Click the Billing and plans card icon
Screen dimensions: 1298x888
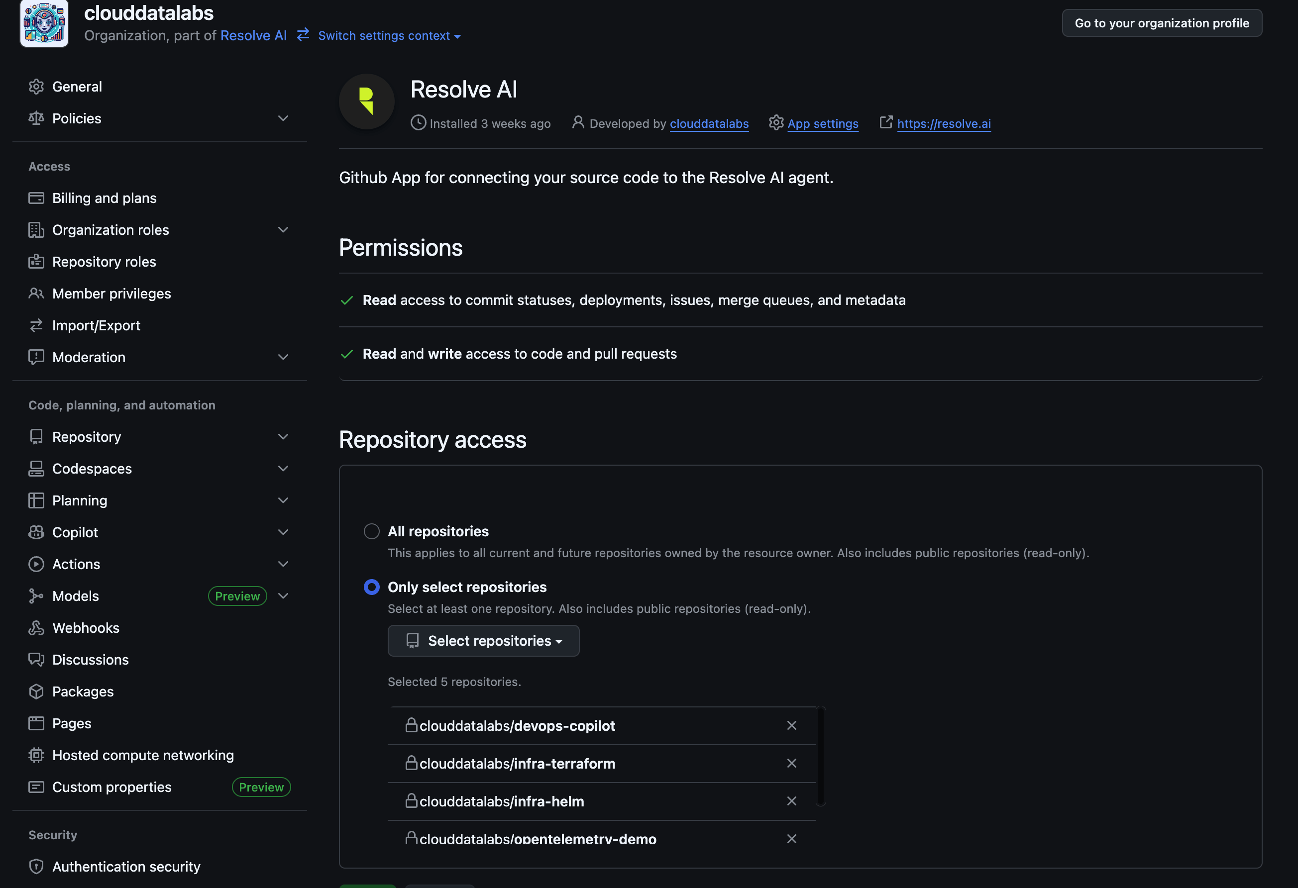tap(36, 198)
